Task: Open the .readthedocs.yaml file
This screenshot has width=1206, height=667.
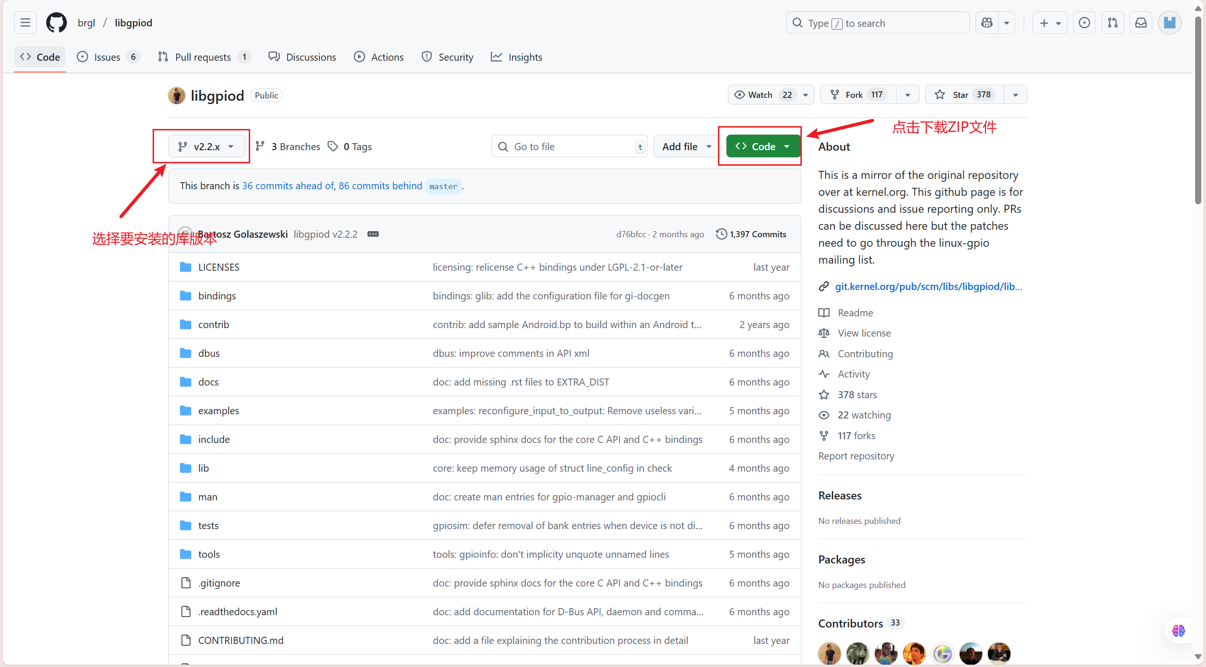Action: click(237, 611)
